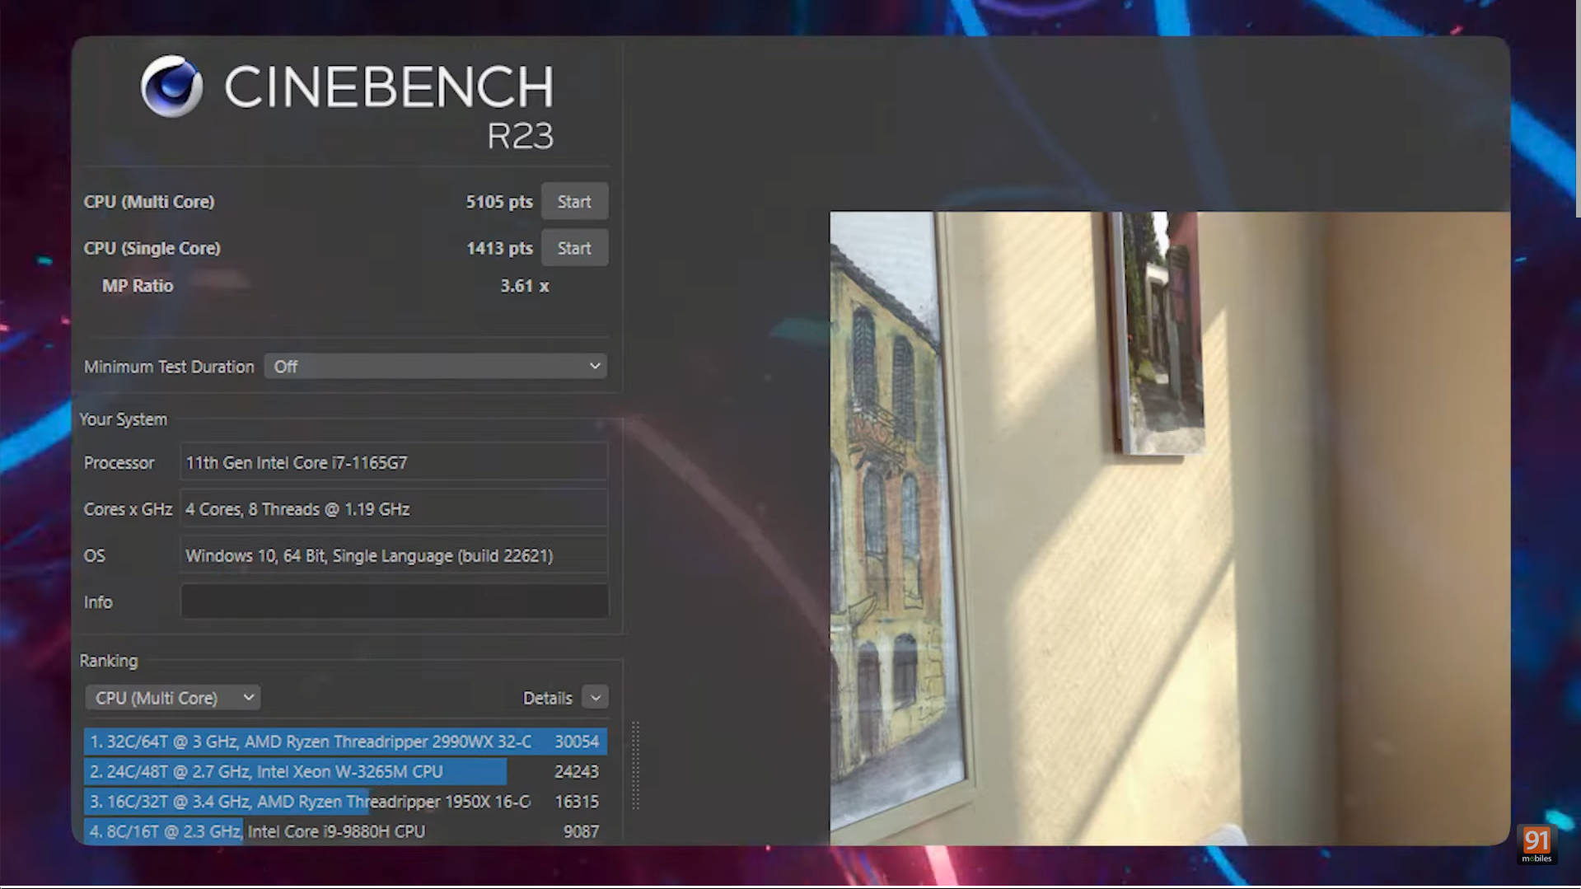Click the Processor field with i7-1165G7

[x=394, y=462]
